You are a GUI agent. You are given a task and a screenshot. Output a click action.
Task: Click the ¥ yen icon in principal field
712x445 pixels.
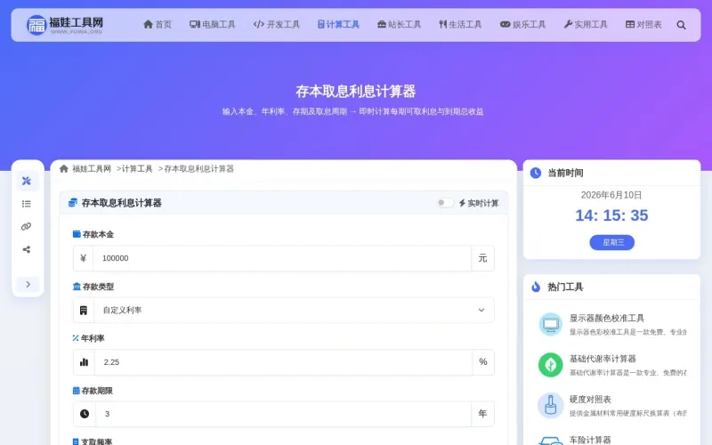click(83, 258)
